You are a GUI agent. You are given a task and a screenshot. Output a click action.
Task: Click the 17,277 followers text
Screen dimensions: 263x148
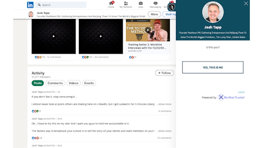point(41,77)
